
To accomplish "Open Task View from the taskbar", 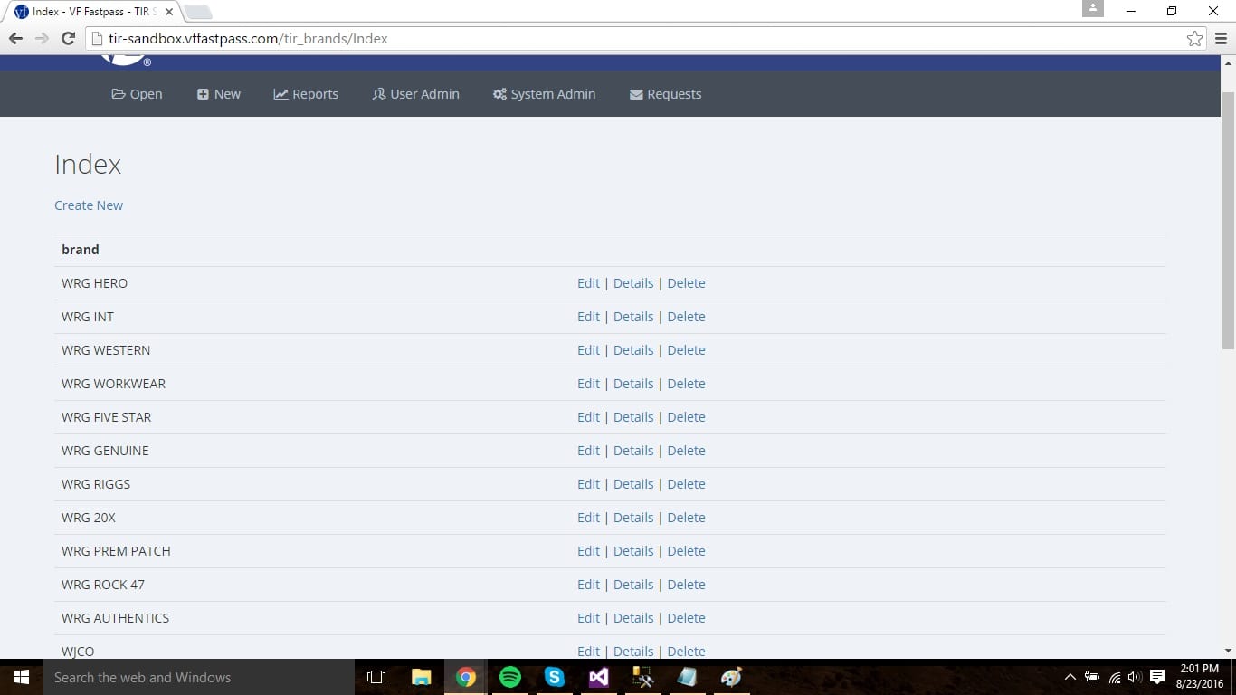I will pyautogui.click(x=376, y=677).
